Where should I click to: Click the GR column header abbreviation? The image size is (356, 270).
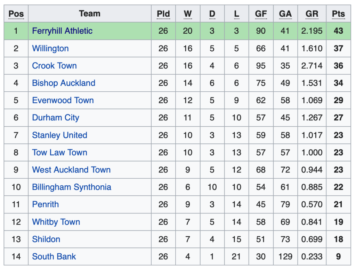(312, 14)
